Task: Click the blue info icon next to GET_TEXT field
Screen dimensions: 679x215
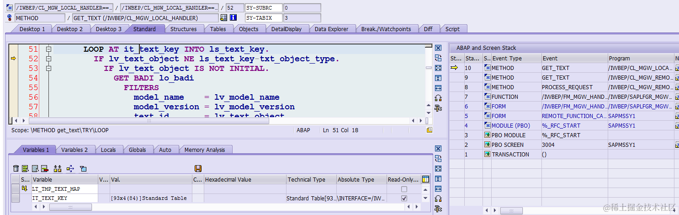Action: coord(233,18)
